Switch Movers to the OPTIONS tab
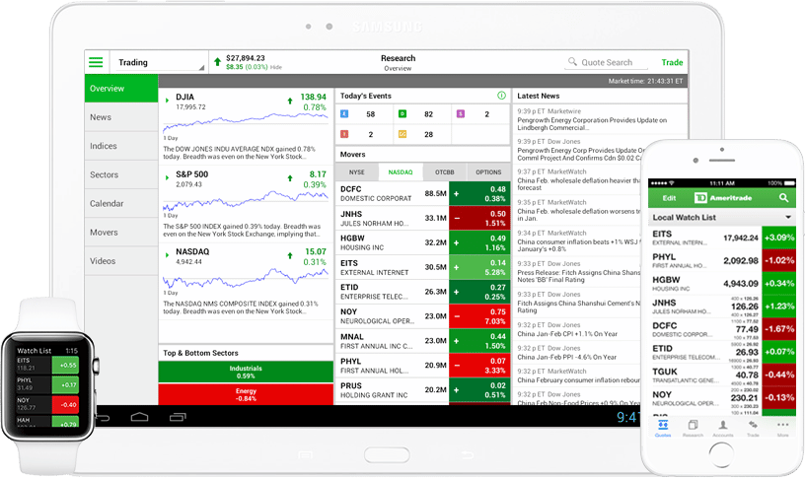Image resolution: width=806 pixels, height=478 pixels. coord(488,172)
